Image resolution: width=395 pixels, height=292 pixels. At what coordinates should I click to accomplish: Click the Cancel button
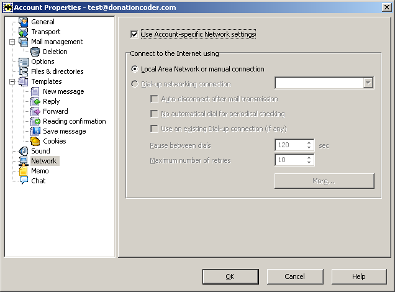(295, 276)
